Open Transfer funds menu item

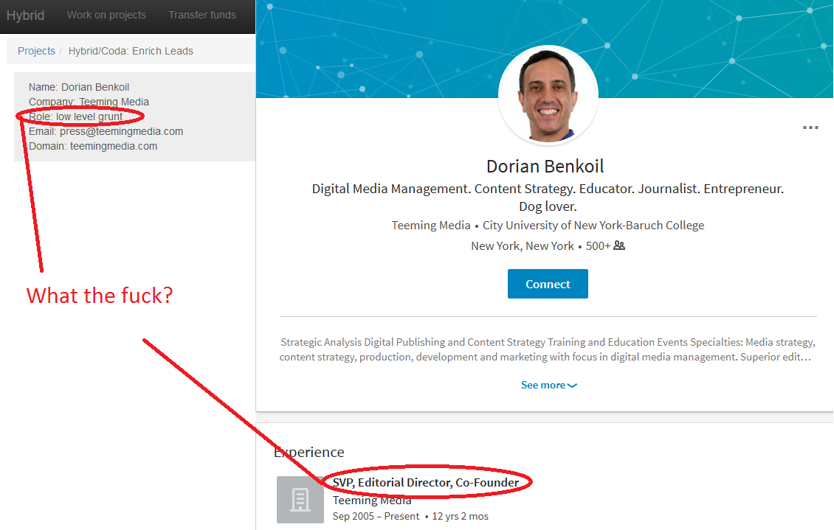click(202, 15)
